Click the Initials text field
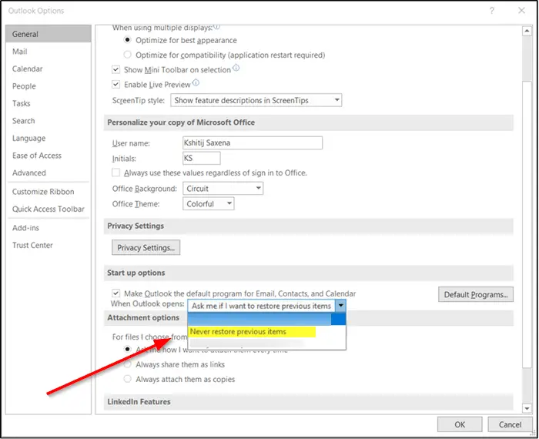The image size is (539, 439). pos(202,158)
